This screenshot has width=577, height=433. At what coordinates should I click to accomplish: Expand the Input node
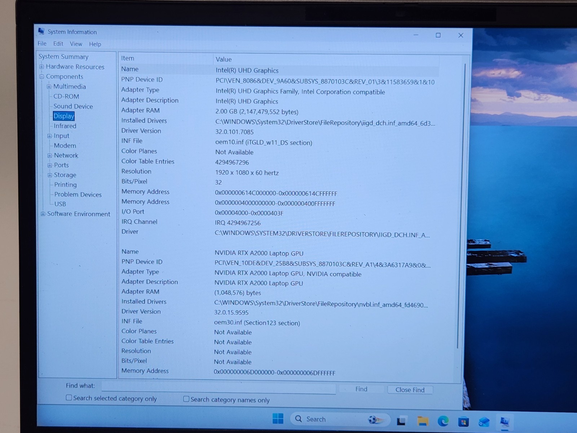[49, 136]
